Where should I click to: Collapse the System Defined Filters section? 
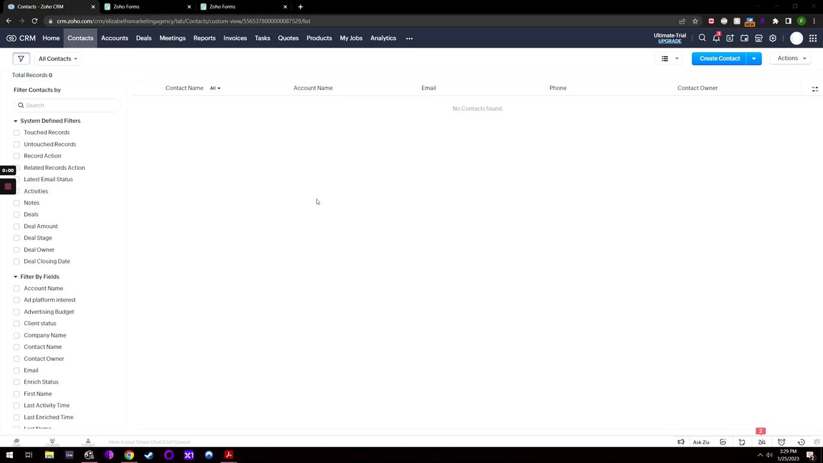click(15, 121)
